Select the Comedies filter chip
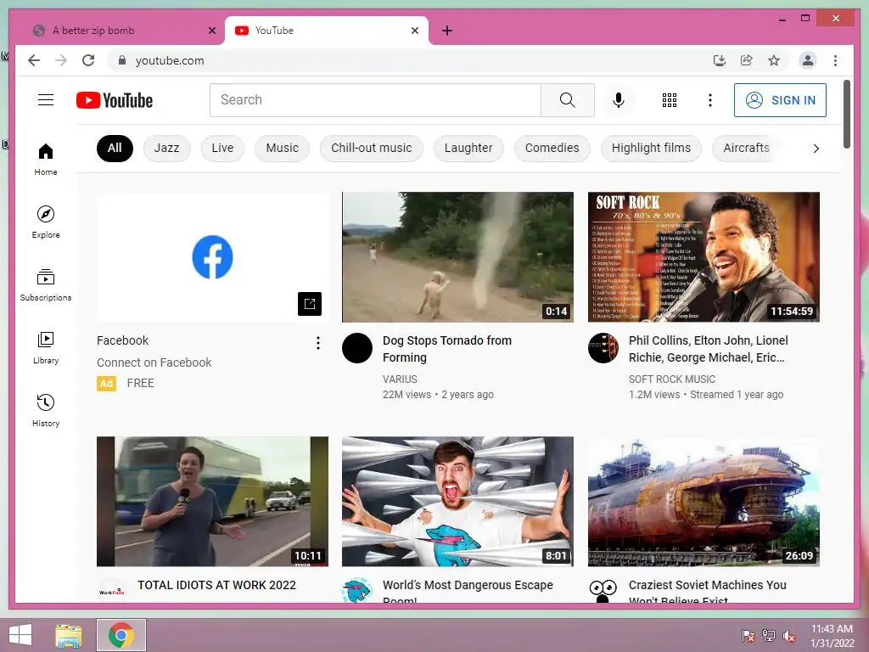Viewport: 869px width, 652px height. (x=552, y=148)
